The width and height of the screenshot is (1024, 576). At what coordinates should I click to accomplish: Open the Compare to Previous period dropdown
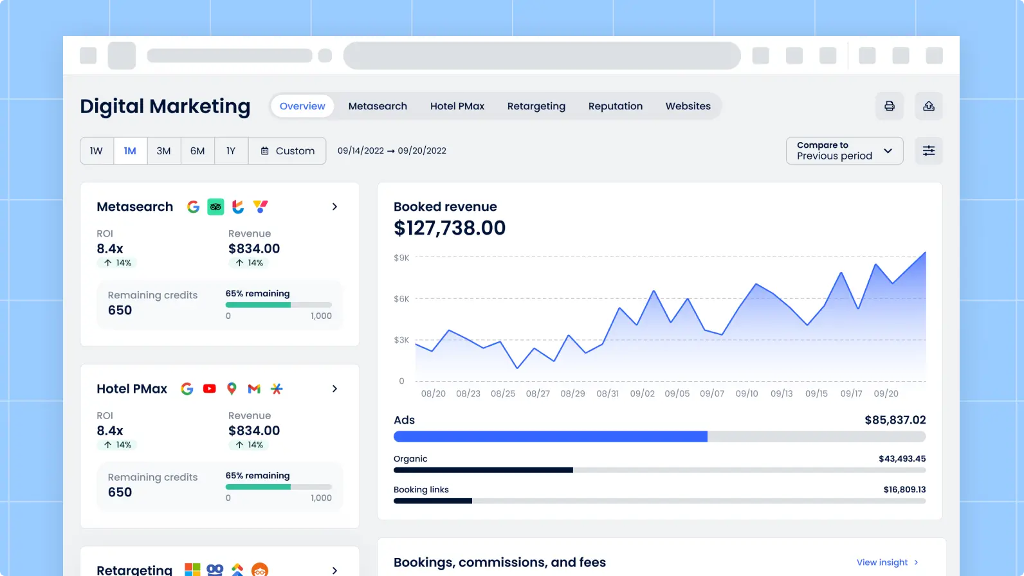[x=844, y=151]
